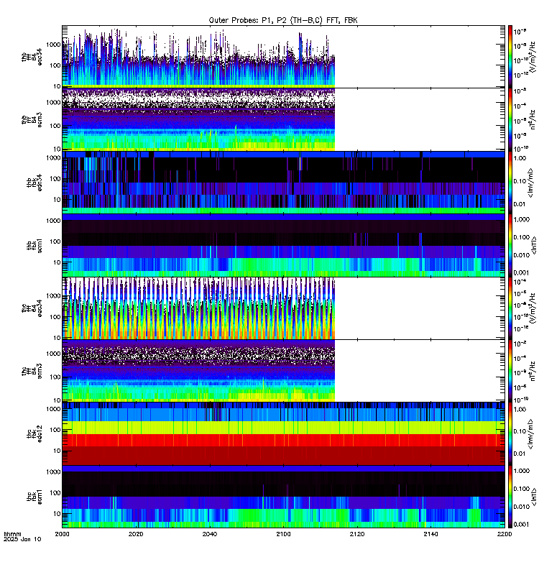The width and height of the screenshot is (539, 575).
Task: Click the "hhmm" time axis unit label
Action: pos(12,534)
